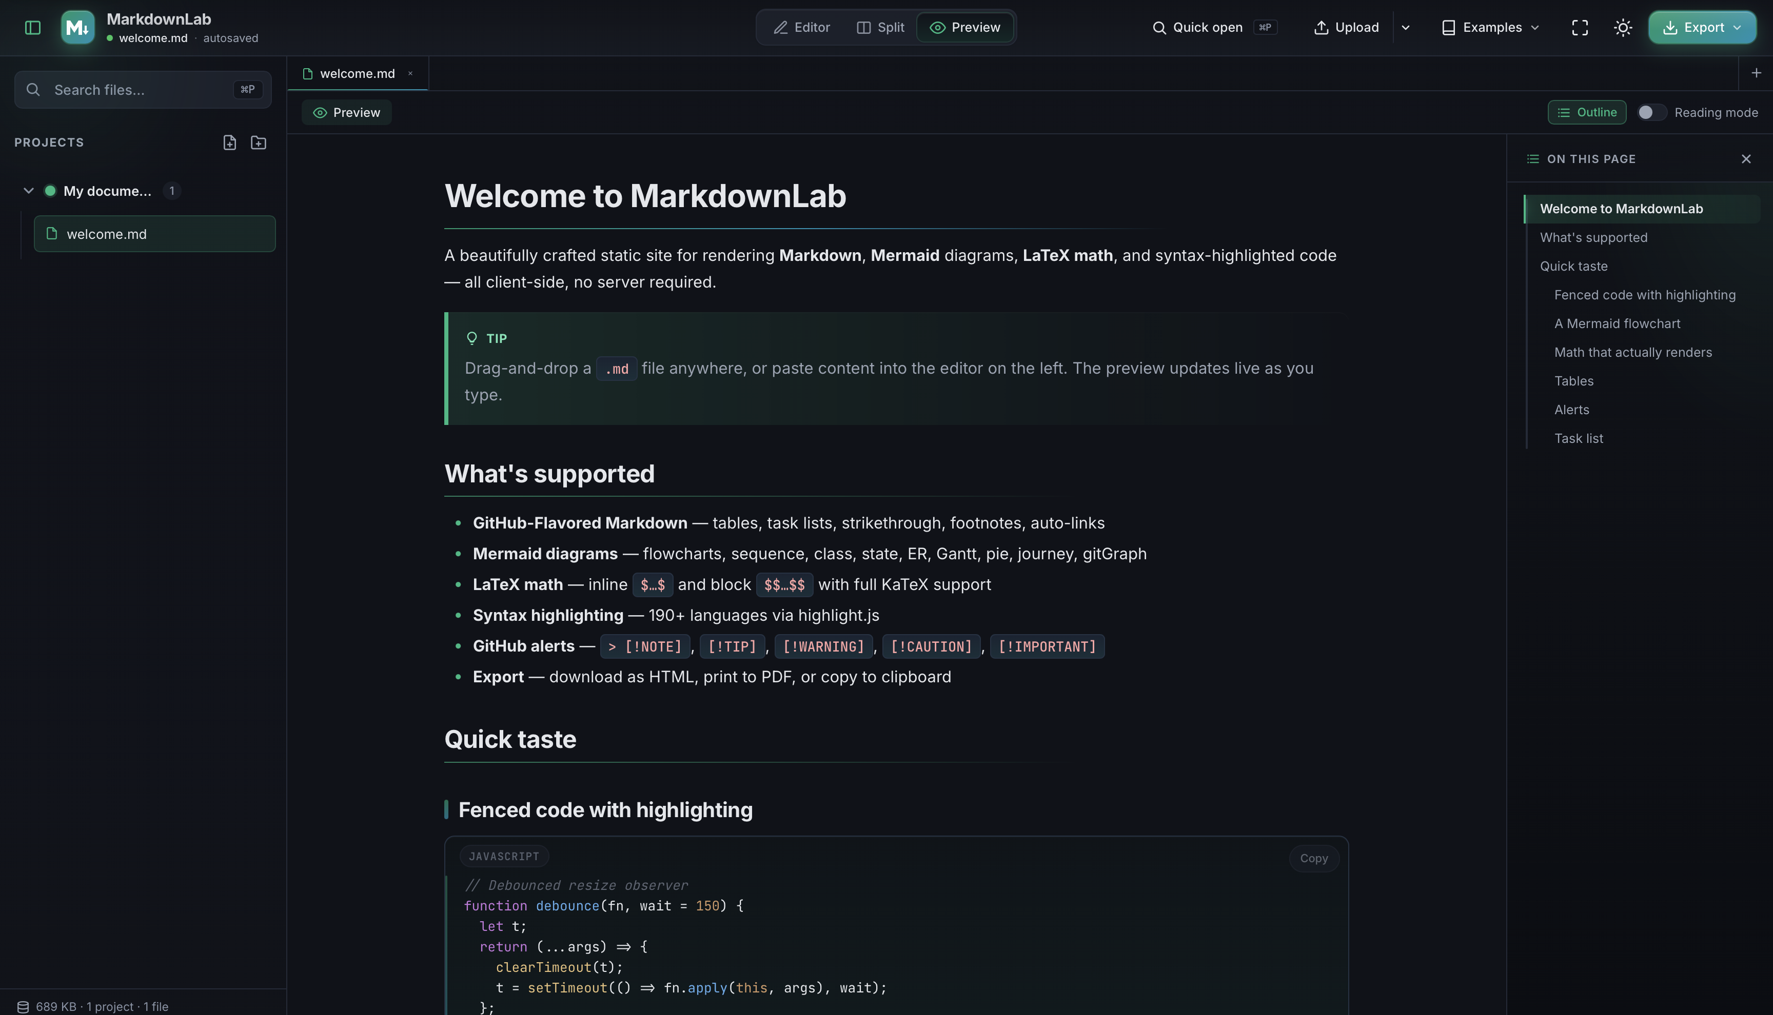Click the JAVASCRIPT language label
The width and height of the screenshot is (1773, 1015).
[x=504, y=856]
